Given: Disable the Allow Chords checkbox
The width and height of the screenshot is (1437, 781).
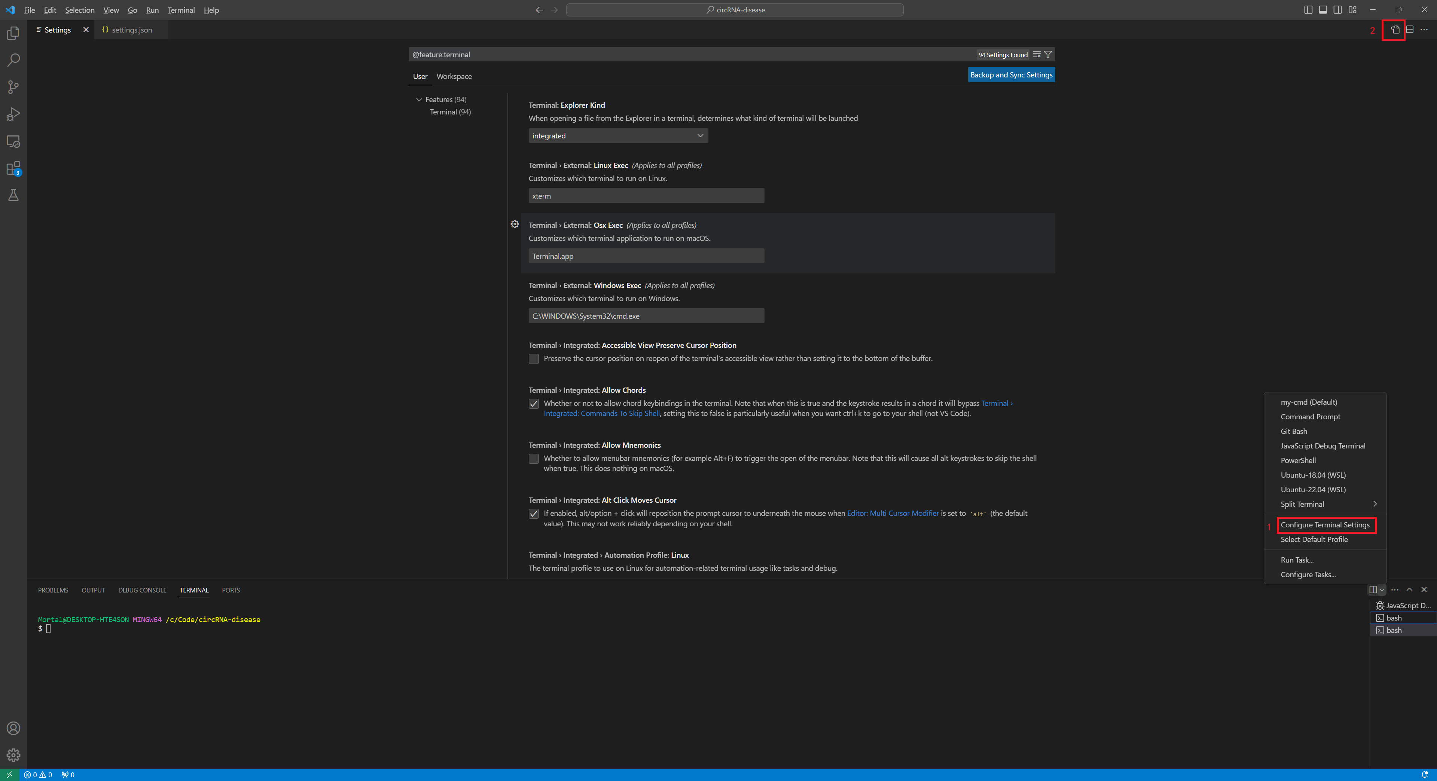Looking at the screenshot, I should click(533, 404).
